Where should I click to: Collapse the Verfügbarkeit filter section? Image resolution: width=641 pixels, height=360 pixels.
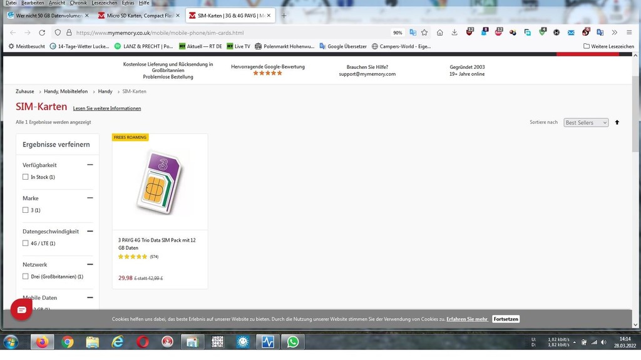[x=90, y=165]
